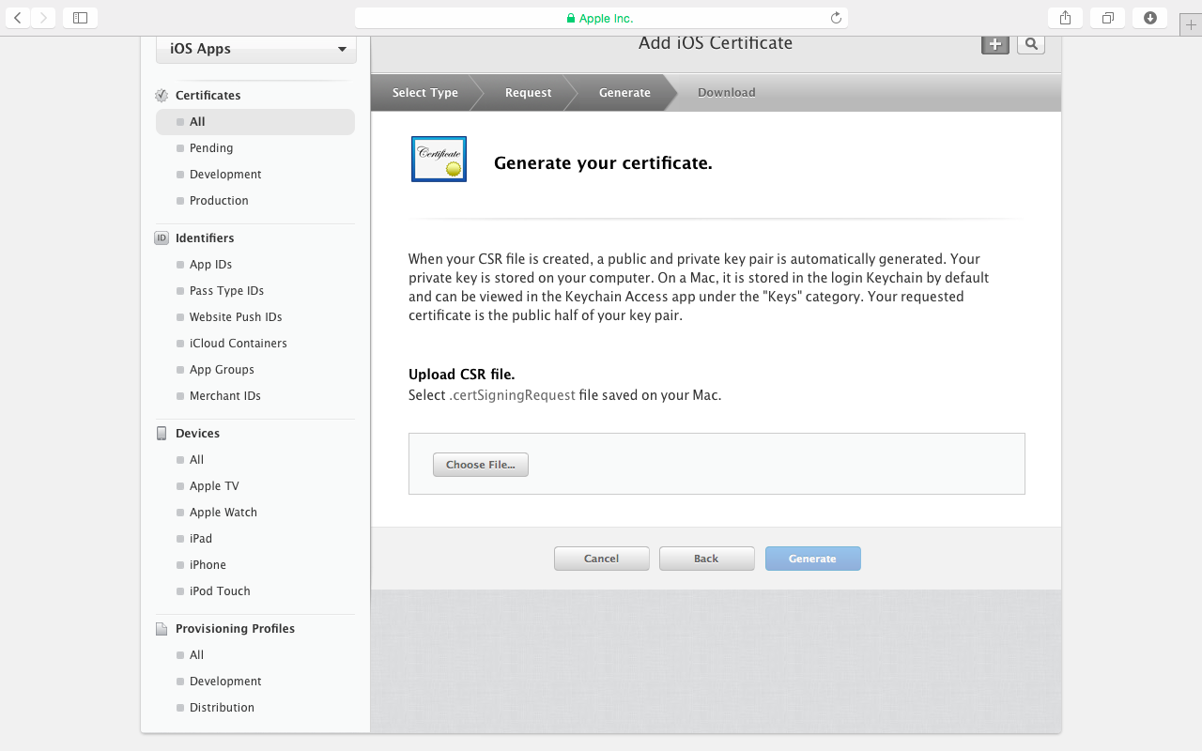Click the Certificates section heading
1202x751 pixels.
point(208,95)
